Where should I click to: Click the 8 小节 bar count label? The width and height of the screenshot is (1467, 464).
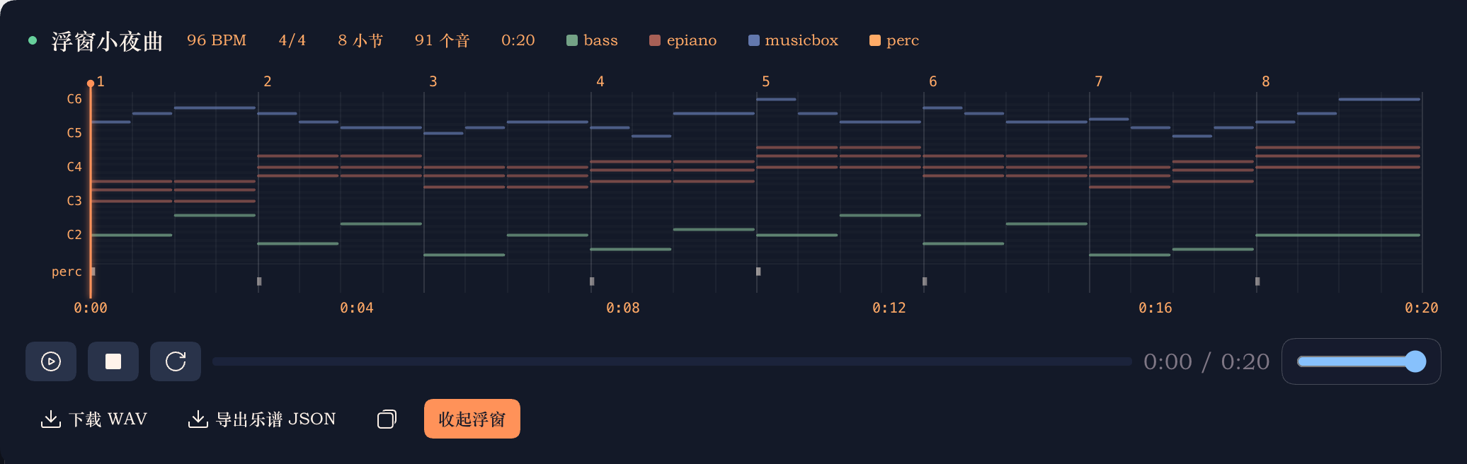tap(360, 40)
